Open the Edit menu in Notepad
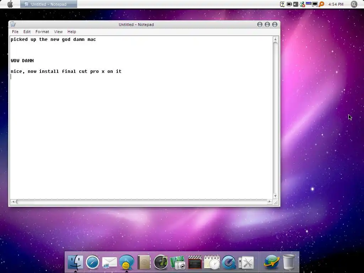Image resolution: width=364 pixels, height=273 pixels. click(x=27, y=32)
